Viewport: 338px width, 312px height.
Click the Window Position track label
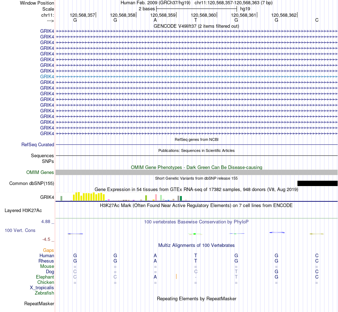click(x=37, y=3)
